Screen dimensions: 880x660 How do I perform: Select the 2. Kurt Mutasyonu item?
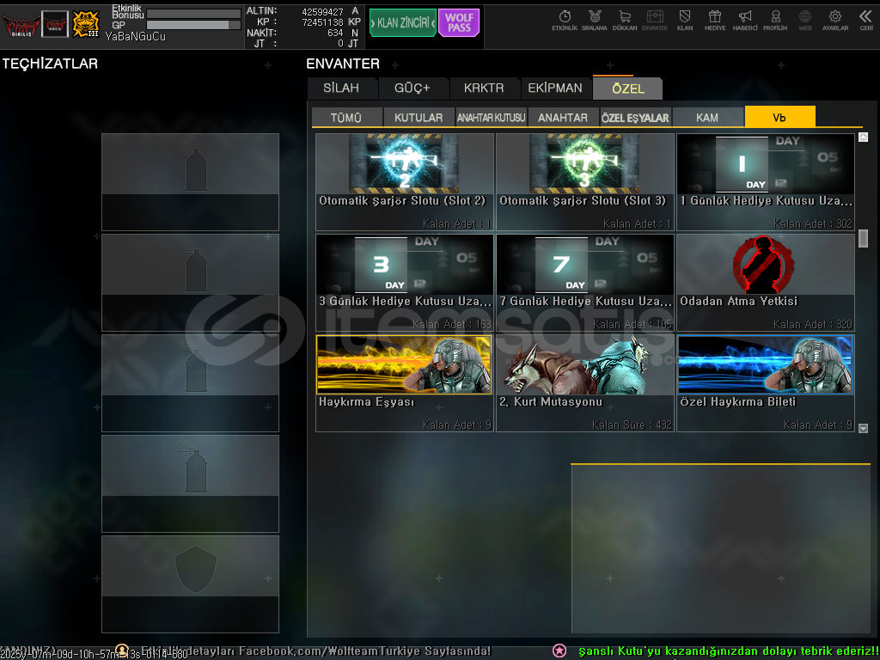585,382
